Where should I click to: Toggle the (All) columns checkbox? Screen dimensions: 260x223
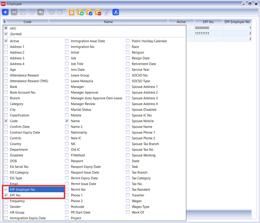pyautogui.click(x=6, y=28)
